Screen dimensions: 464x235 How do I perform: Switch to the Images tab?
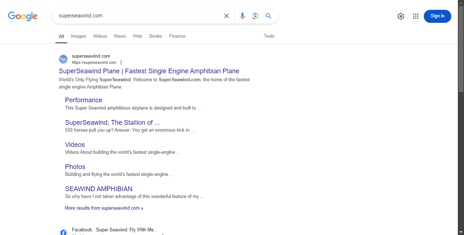tap(79, 36)
